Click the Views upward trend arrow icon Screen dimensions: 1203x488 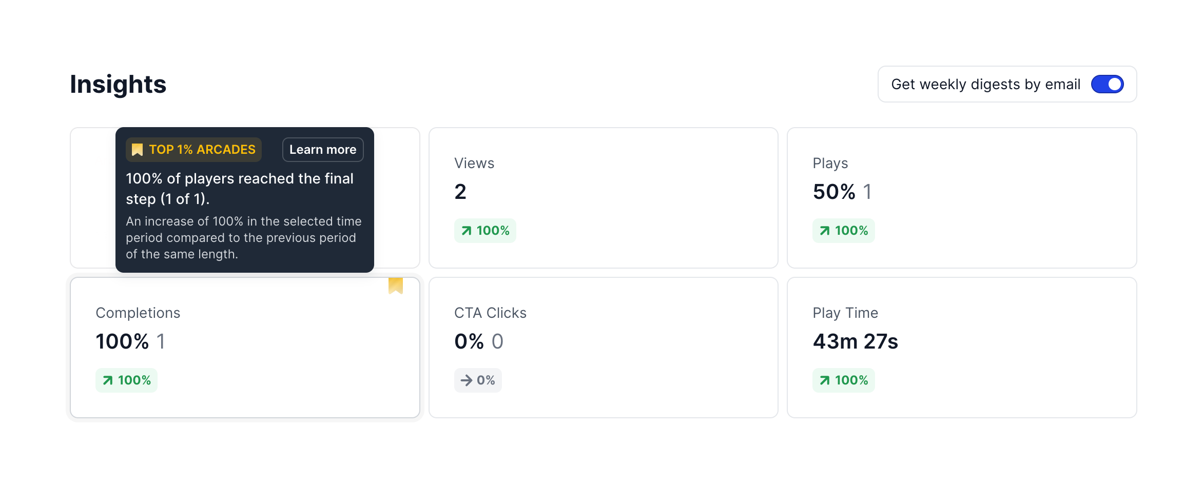(x=466, y=231)
